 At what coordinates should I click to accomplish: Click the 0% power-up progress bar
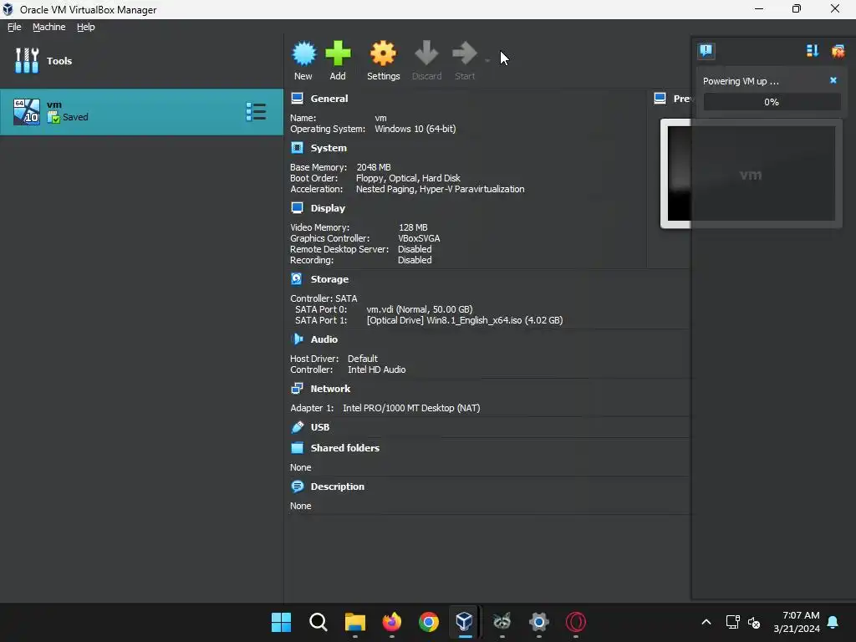(772, 102)
